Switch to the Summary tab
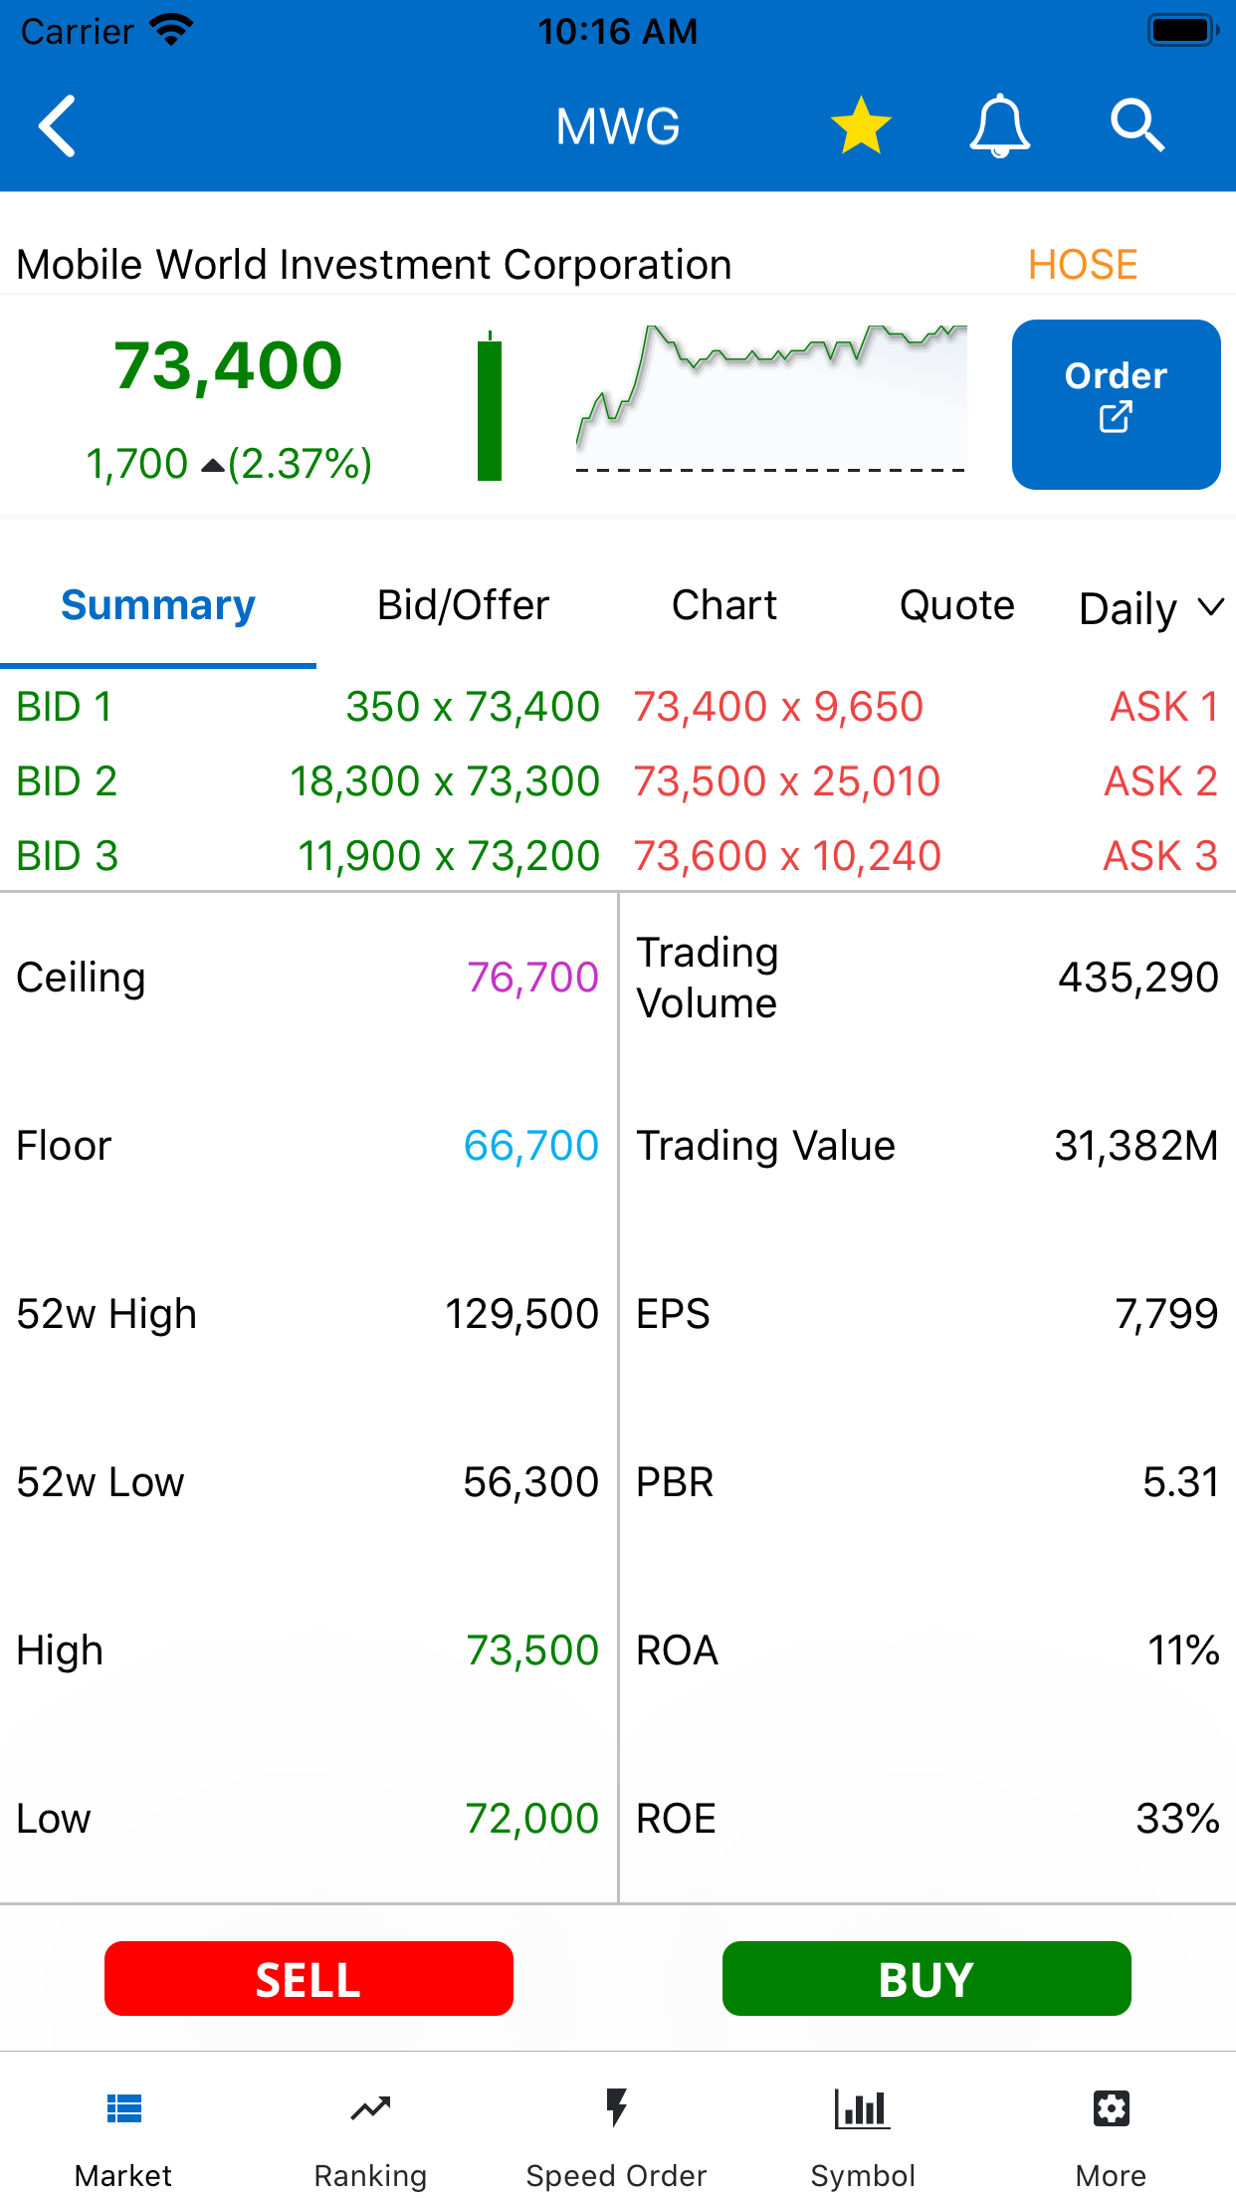This screenshot has height=2198, width=1236. 158,606
